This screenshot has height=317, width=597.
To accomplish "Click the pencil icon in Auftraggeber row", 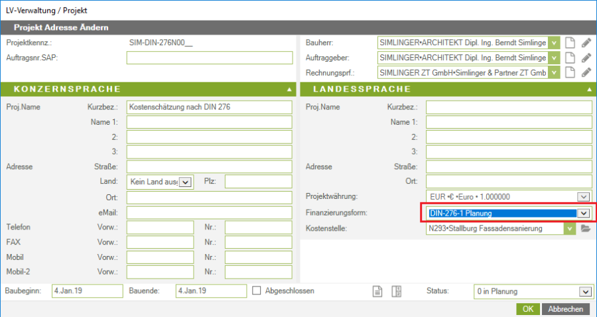I will click(x=586, y=58).
